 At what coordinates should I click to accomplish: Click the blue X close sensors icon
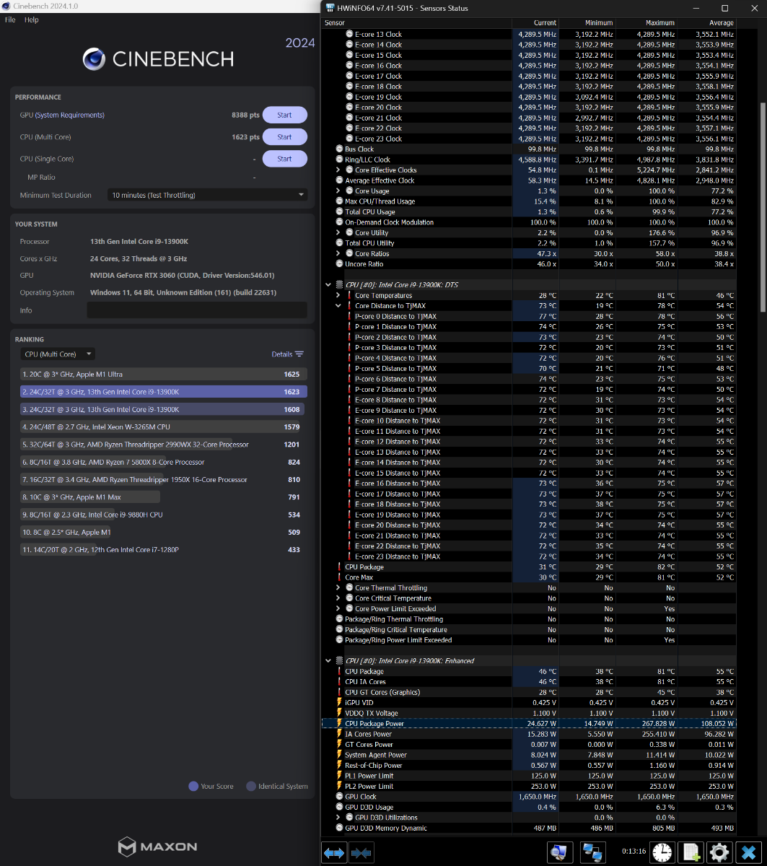(748, 852)
